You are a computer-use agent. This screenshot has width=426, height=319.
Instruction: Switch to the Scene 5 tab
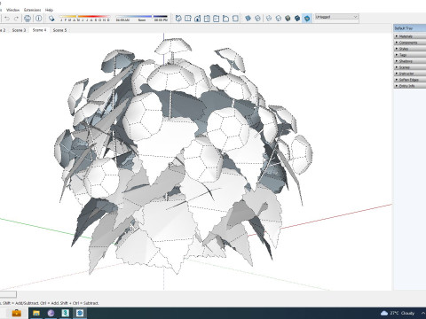coord(59,30)
